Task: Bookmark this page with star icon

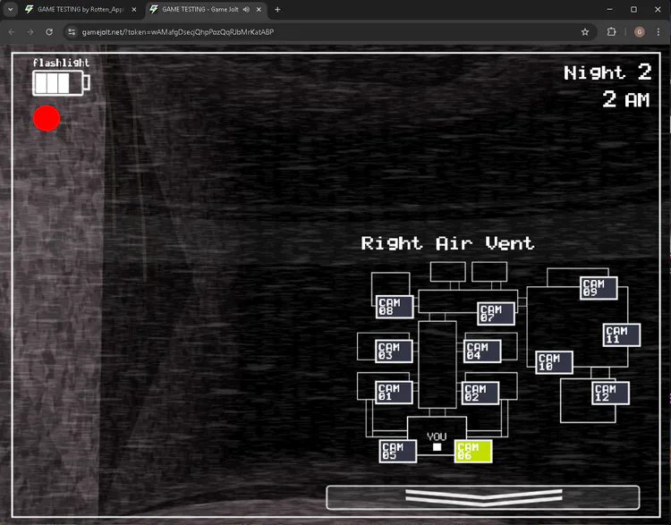Action: [x=585, y=32]
